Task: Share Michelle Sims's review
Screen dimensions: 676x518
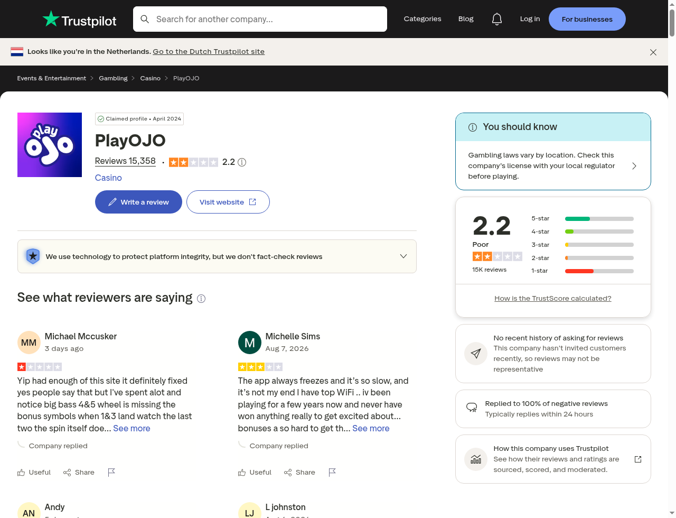Action: 299,473
